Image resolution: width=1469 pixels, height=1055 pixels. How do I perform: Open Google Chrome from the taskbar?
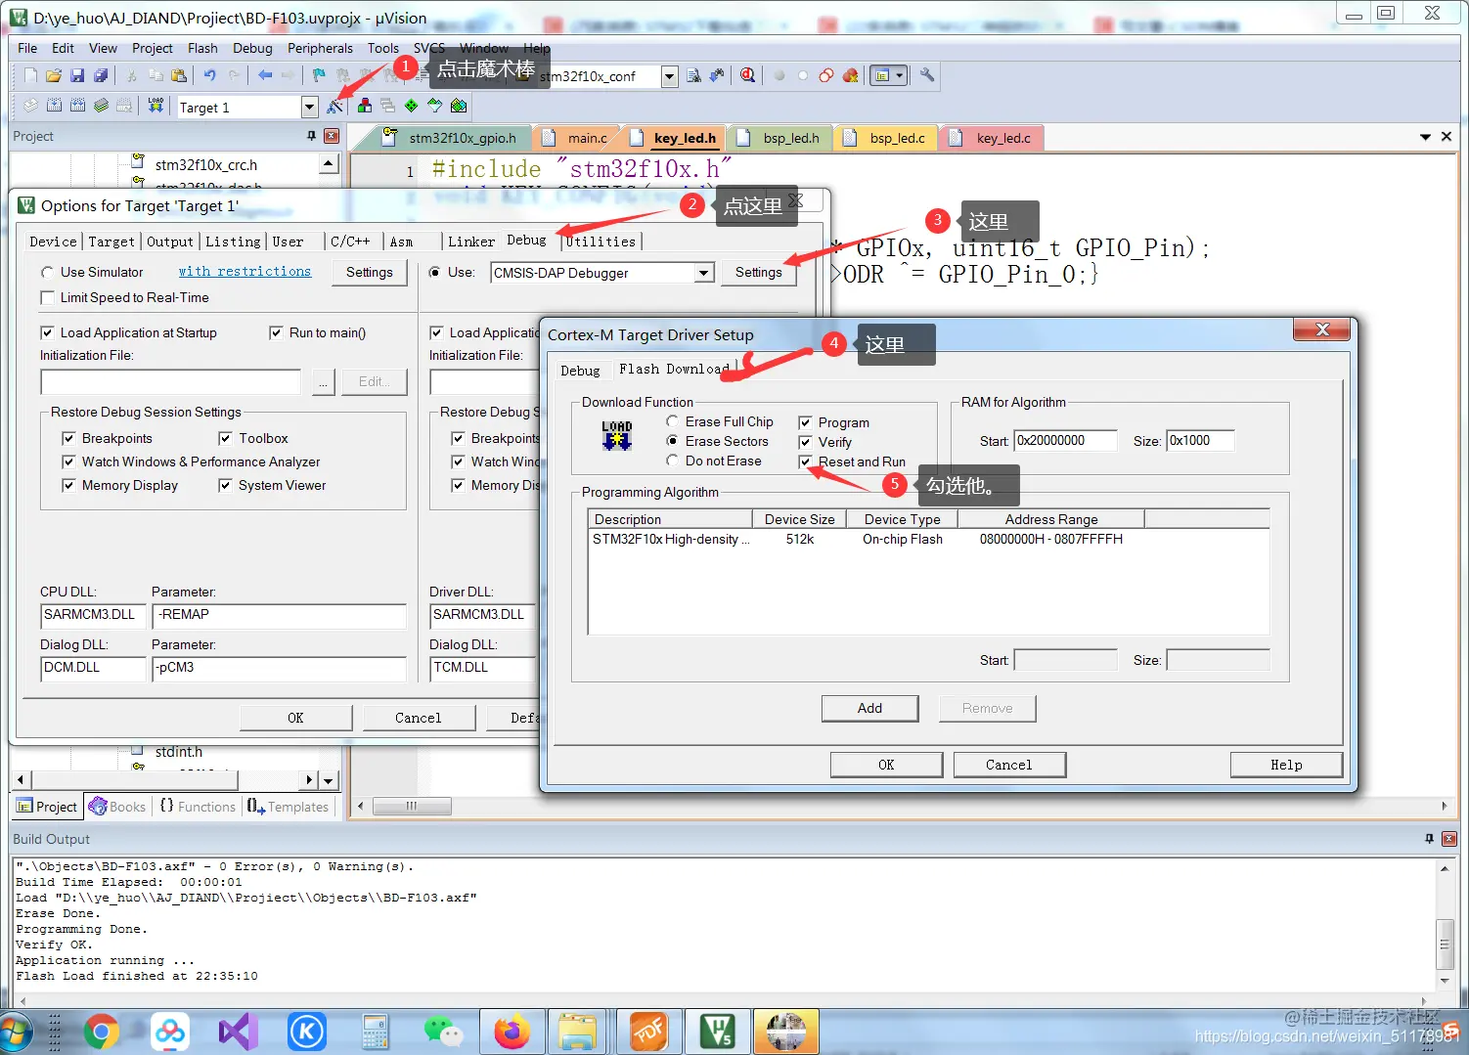pyautogui.click(x=101, y=1032)
